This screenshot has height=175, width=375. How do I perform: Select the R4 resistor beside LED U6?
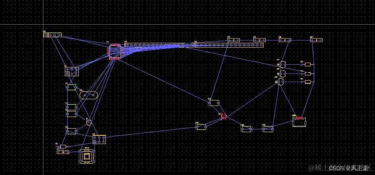(307, 82)
